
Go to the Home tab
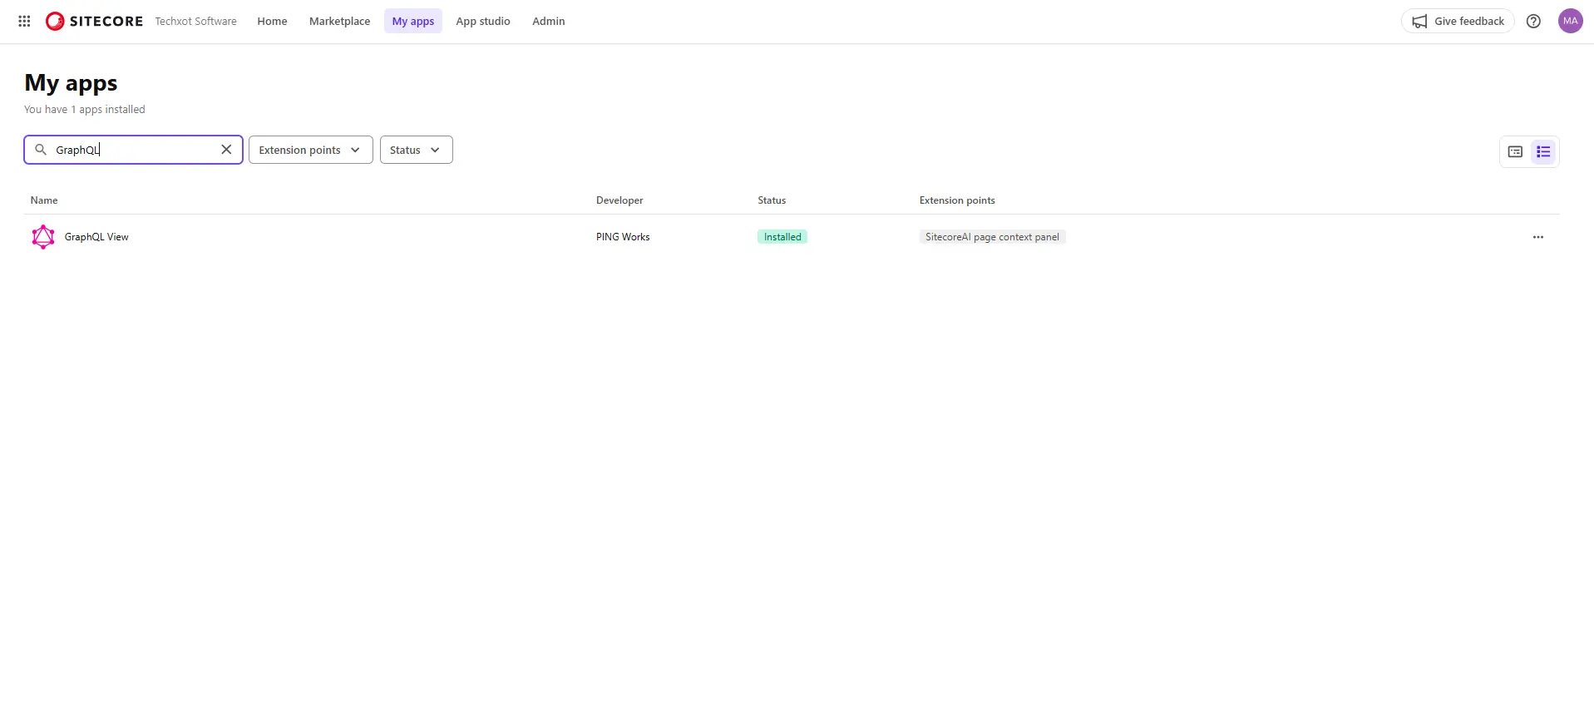coord(272,22)
